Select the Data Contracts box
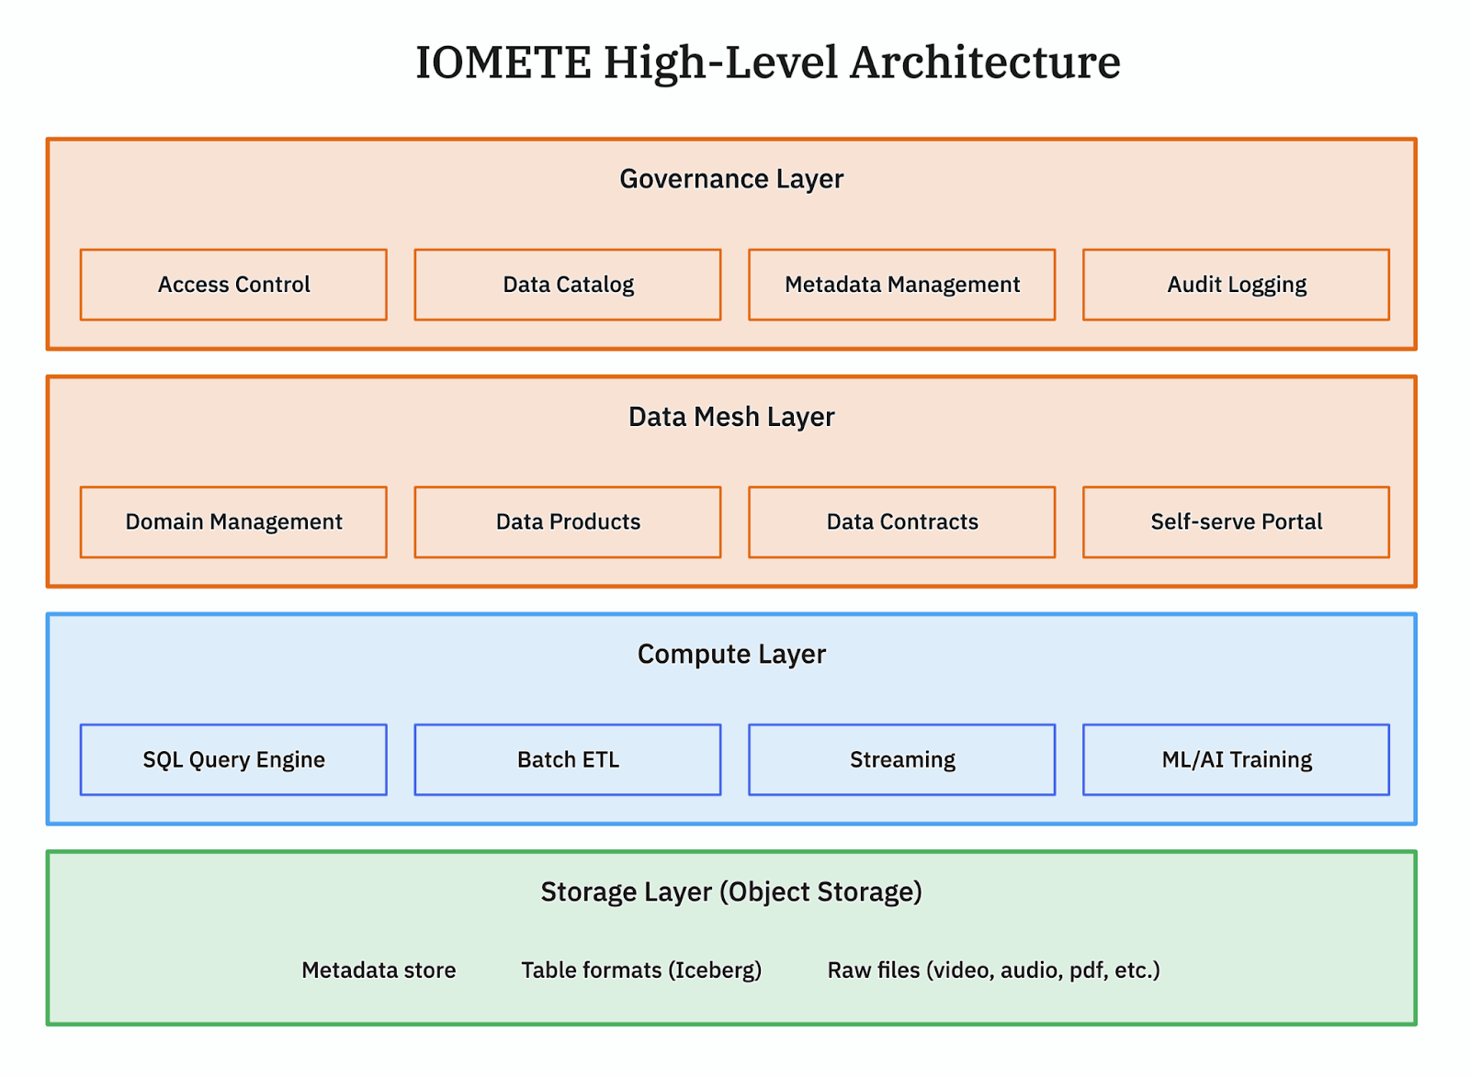Image resolution: width=1470 pixels, height=1076 pixels. [x=902, y=522]
